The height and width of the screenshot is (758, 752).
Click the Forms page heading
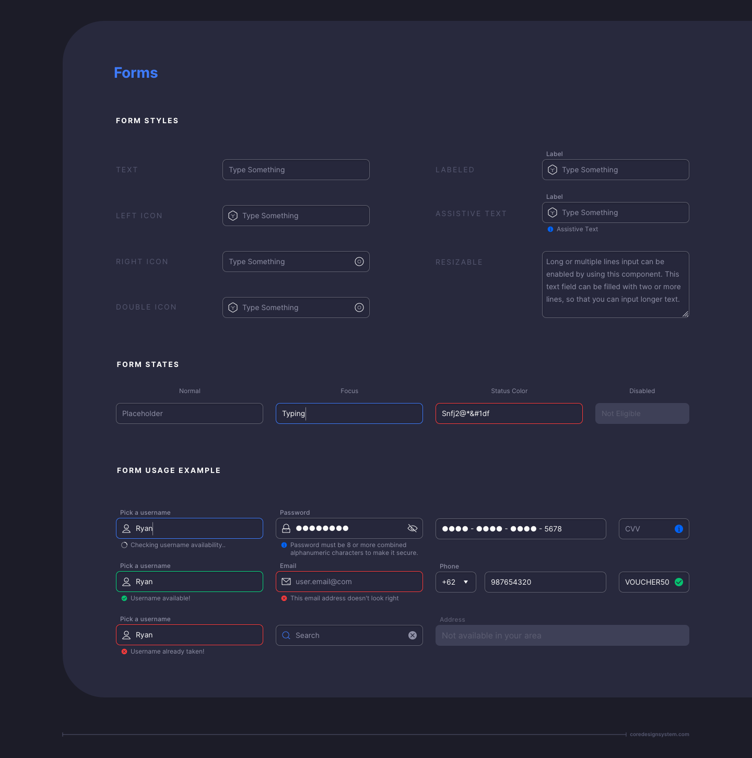tap(136, 73)
